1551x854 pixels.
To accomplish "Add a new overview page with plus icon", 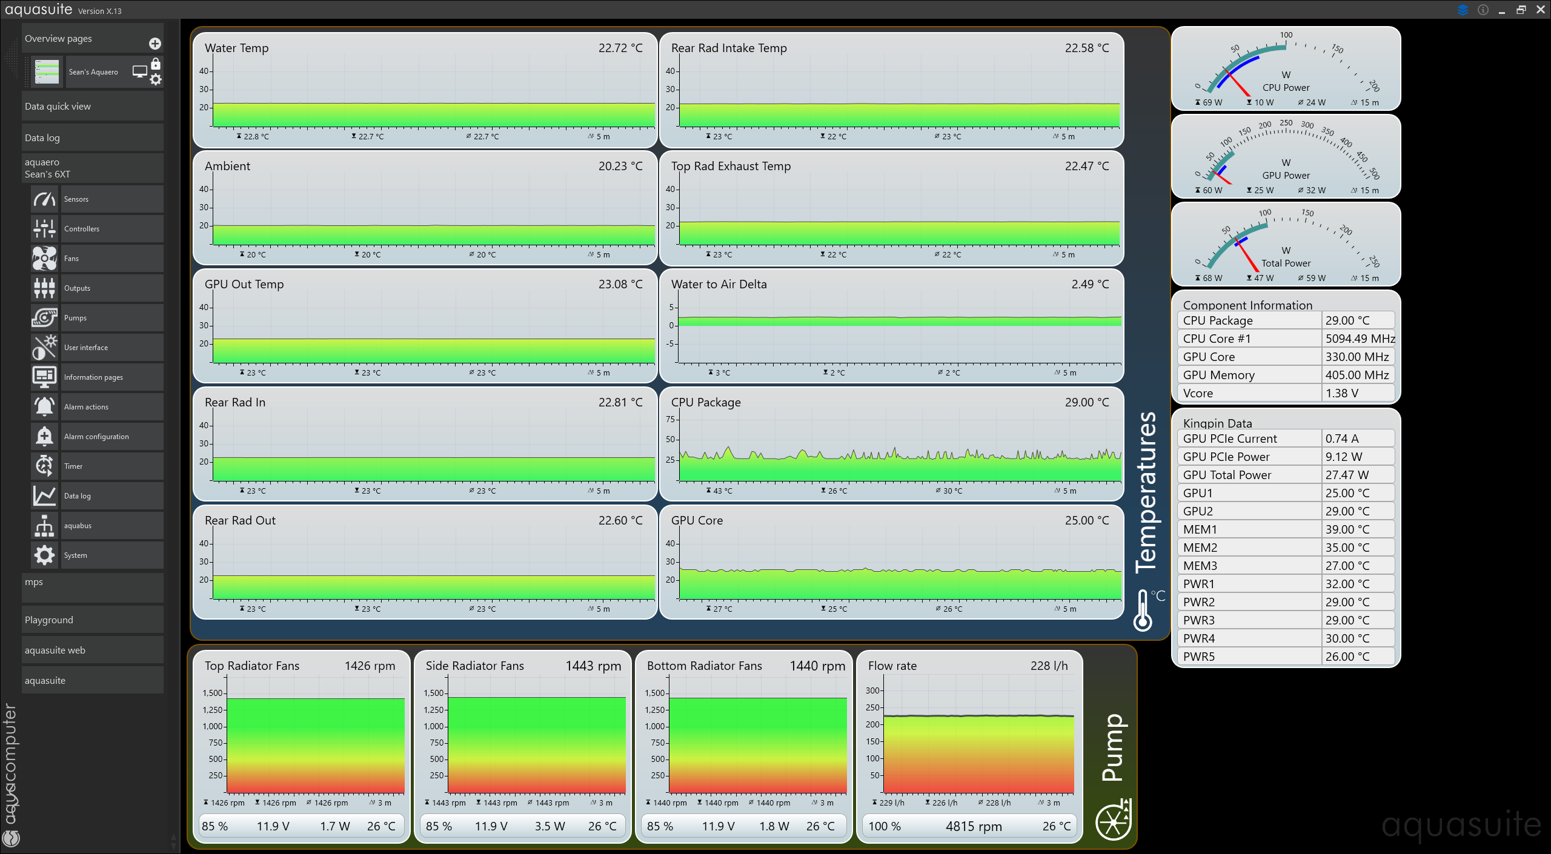I will (155, 44).
